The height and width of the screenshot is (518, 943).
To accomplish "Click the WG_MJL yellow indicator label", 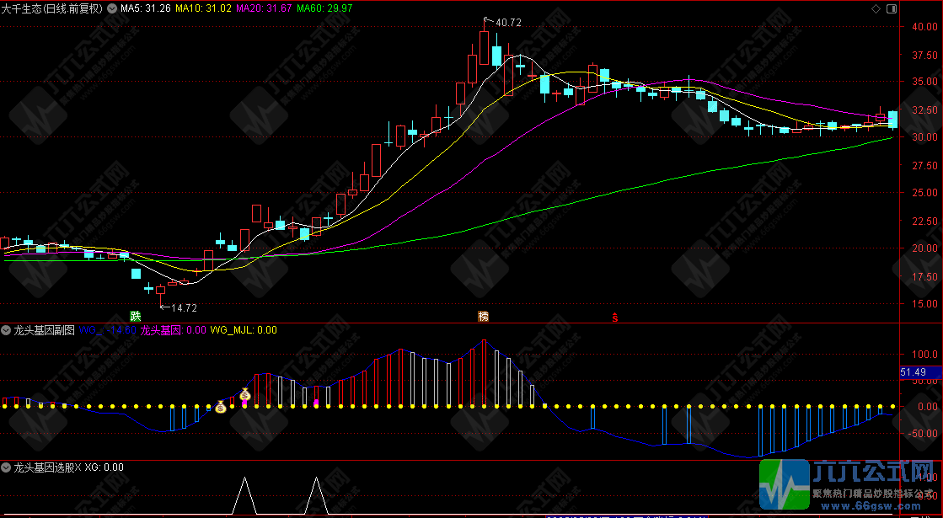I will (x=244, y=330).
